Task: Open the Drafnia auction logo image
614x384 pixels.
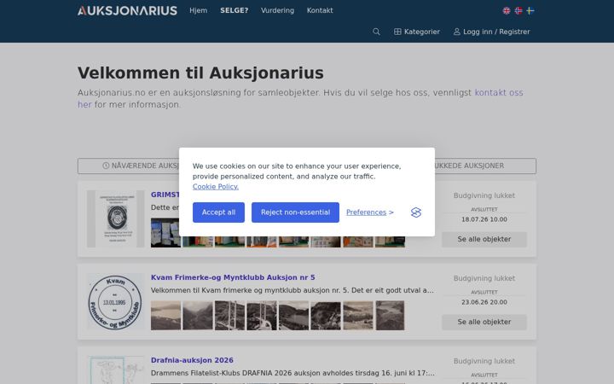Action: [115, 370]
